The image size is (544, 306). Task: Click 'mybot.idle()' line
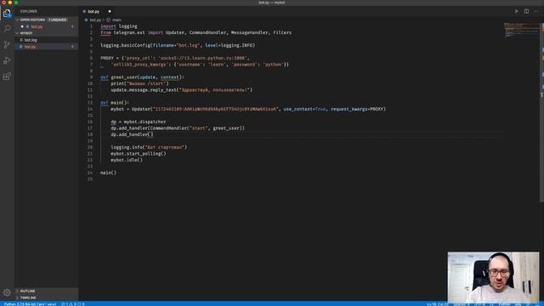click(x=127, y=160)
